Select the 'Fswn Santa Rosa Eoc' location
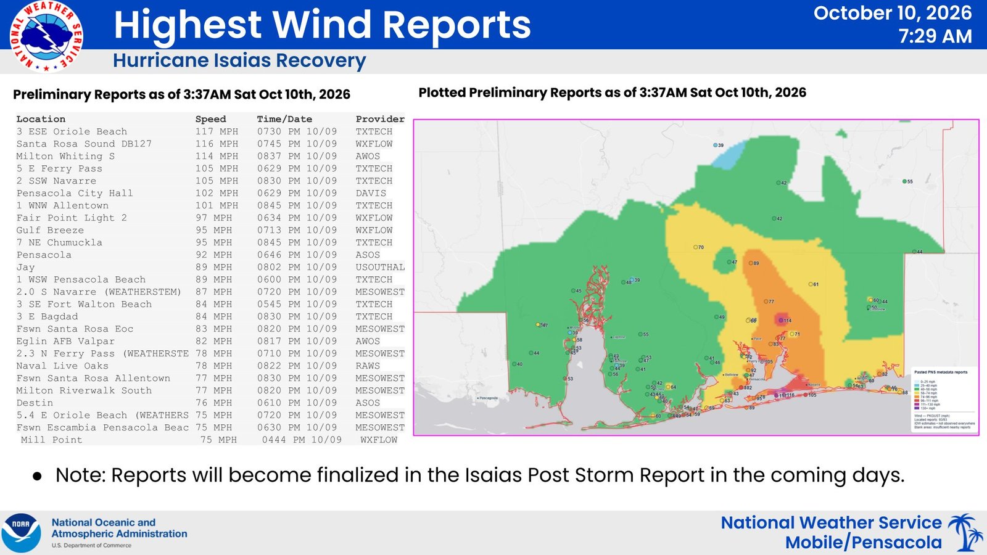 pyautogui.click(x=75, y=329)
